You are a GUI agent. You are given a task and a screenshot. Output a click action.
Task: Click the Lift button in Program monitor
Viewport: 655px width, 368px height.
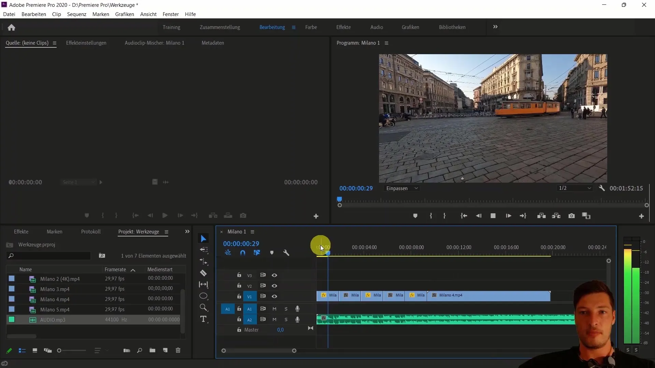point(541,216)
